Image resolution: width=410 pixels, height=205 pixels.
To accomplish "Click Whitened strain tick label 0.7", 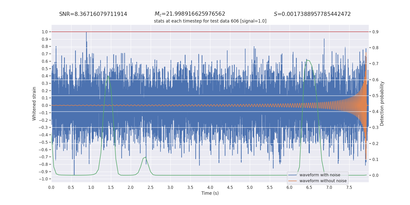I will point(45,54).
